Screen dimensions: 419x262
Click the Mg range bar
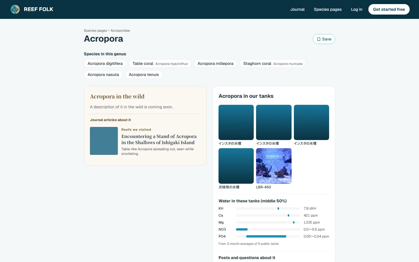(268, 222)
